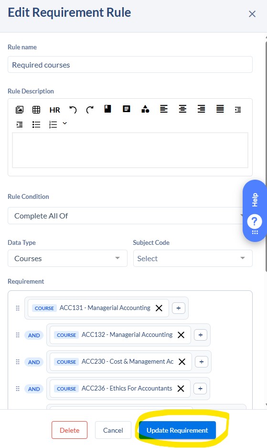
Task: Click the question mark help icon
Action: click(x=255, y=221)
